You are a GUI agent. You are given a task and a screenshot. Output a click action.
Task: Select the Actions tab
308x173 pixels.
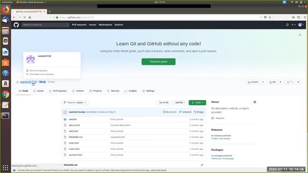click(x=78, y=91)
